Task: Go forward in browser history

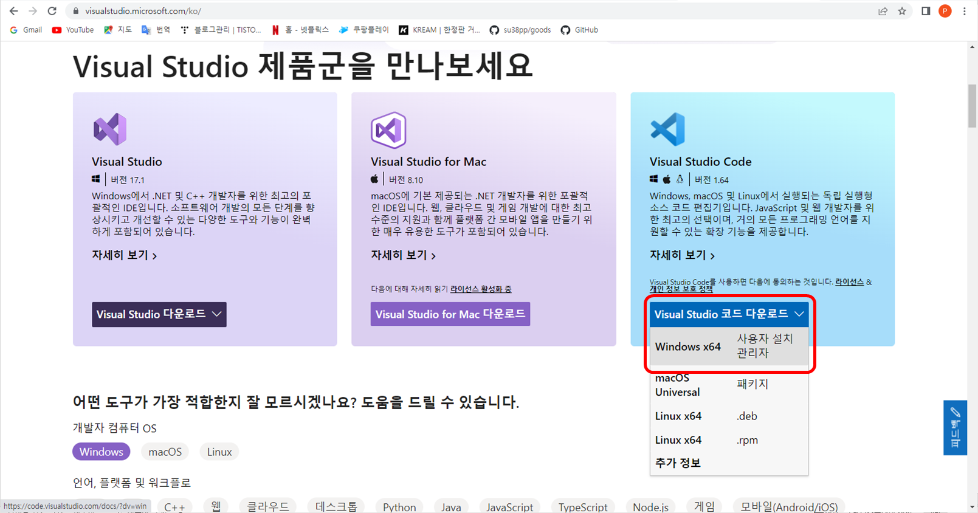Action: [x=33, y=11]
